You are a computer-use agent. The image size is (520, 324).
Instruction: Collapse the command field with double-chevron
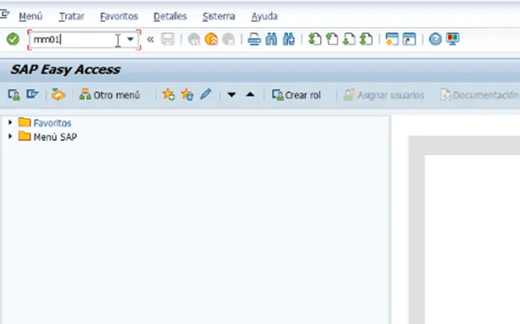coord(150,40)
